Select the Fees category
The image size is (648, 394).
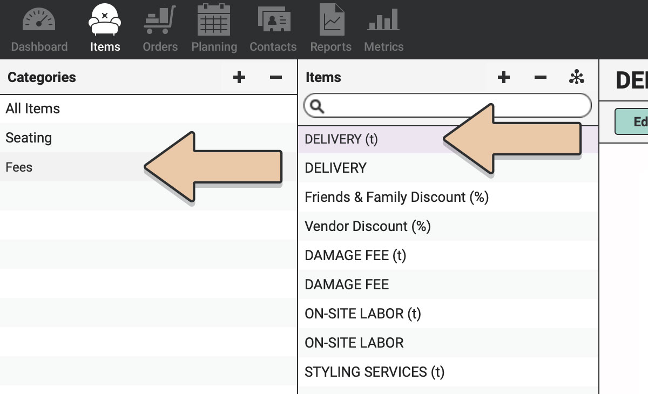point(148,167)
